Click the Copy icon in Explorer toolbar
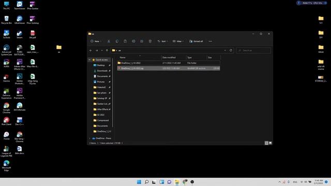The width and height of the screenshot is (331, 186). point(117,41)
